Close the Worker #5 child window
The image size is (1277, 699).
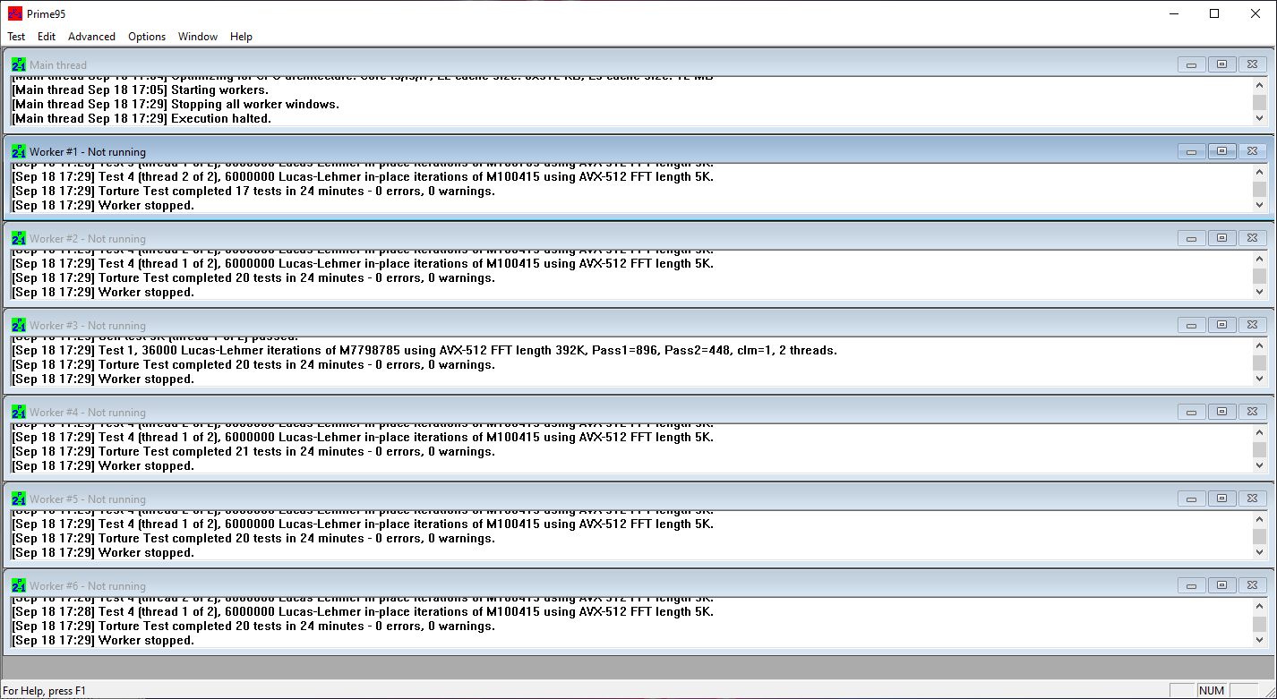tap(1253, 499)
